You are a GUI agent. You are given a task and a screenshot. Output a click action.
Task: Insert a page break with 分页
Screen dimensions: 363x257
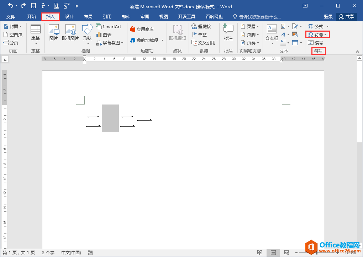pyautogui.click(x=11, y=43)
